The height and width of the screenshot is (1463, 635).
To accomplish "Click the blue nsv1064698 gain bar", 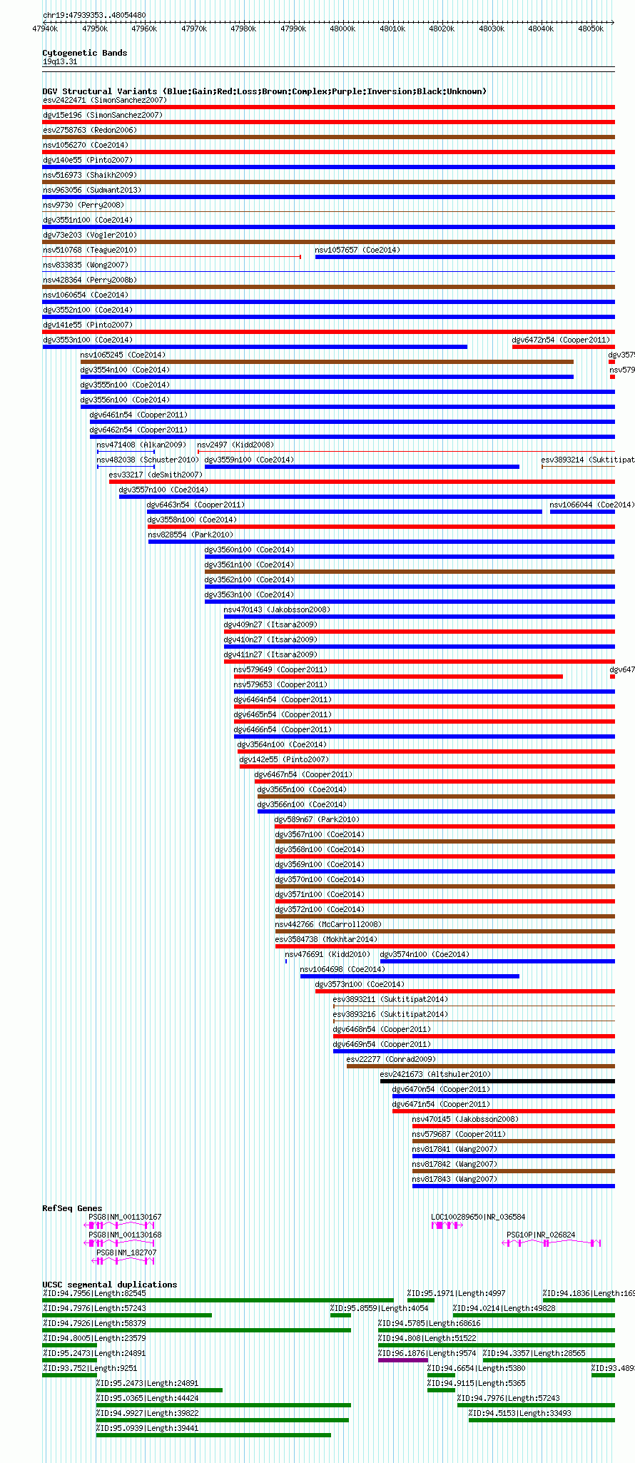I will coord(410,976).
